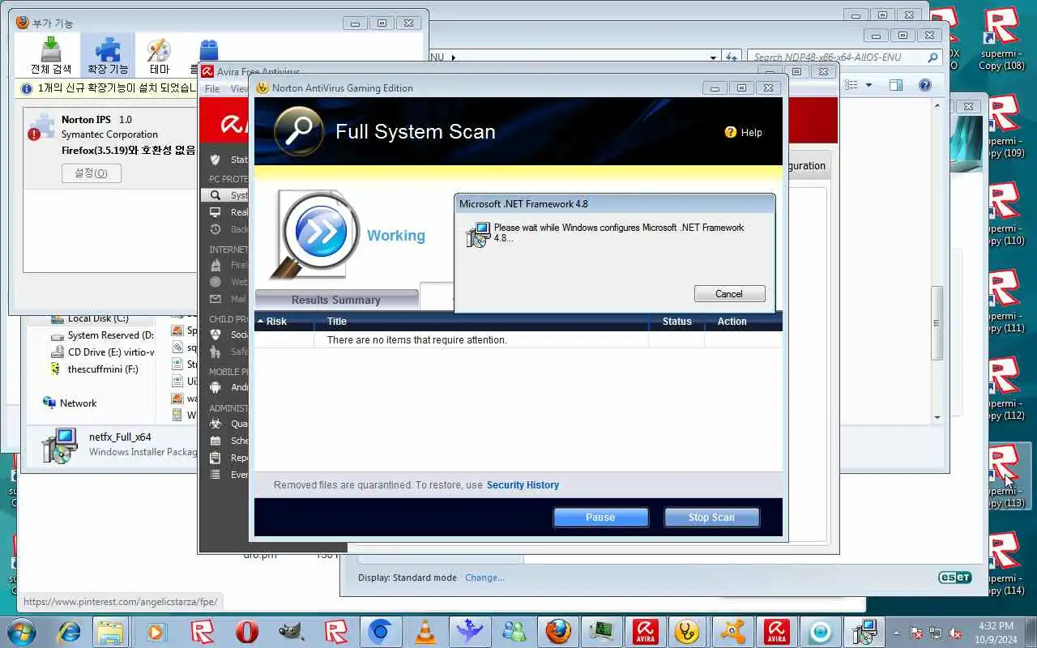Click the Title column header
Image resolution: width=1037 pixels, height=648 pixels.
[x=336, y=322]
